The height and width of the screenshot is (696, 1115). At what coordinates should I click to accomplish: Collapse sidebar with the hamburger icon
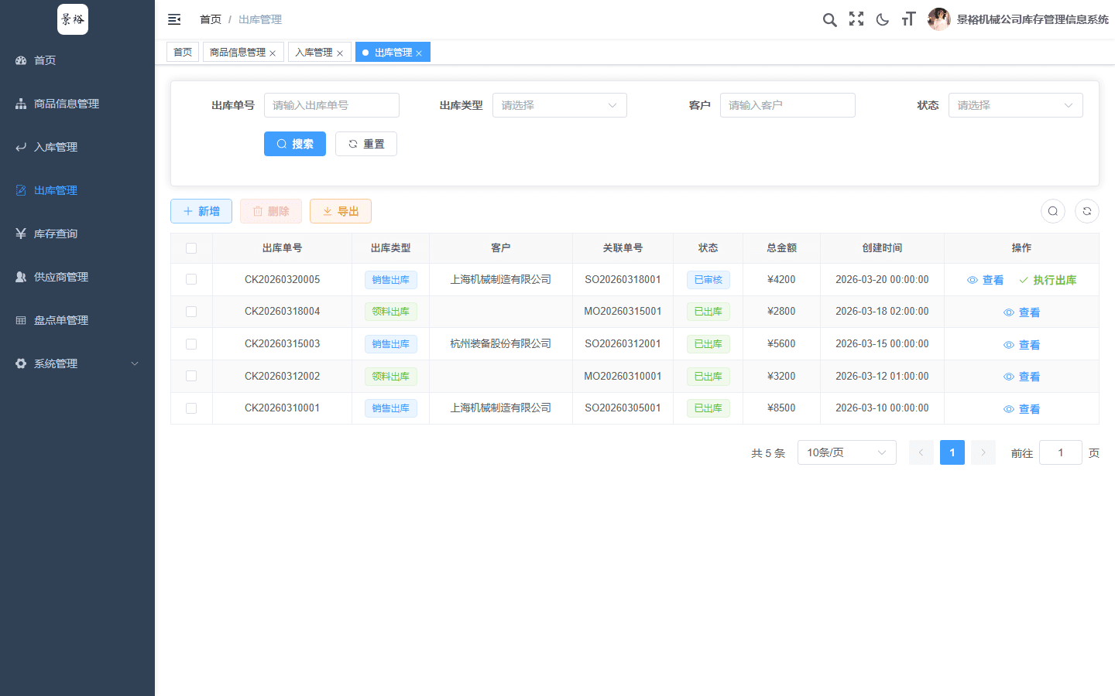point(174,19)
